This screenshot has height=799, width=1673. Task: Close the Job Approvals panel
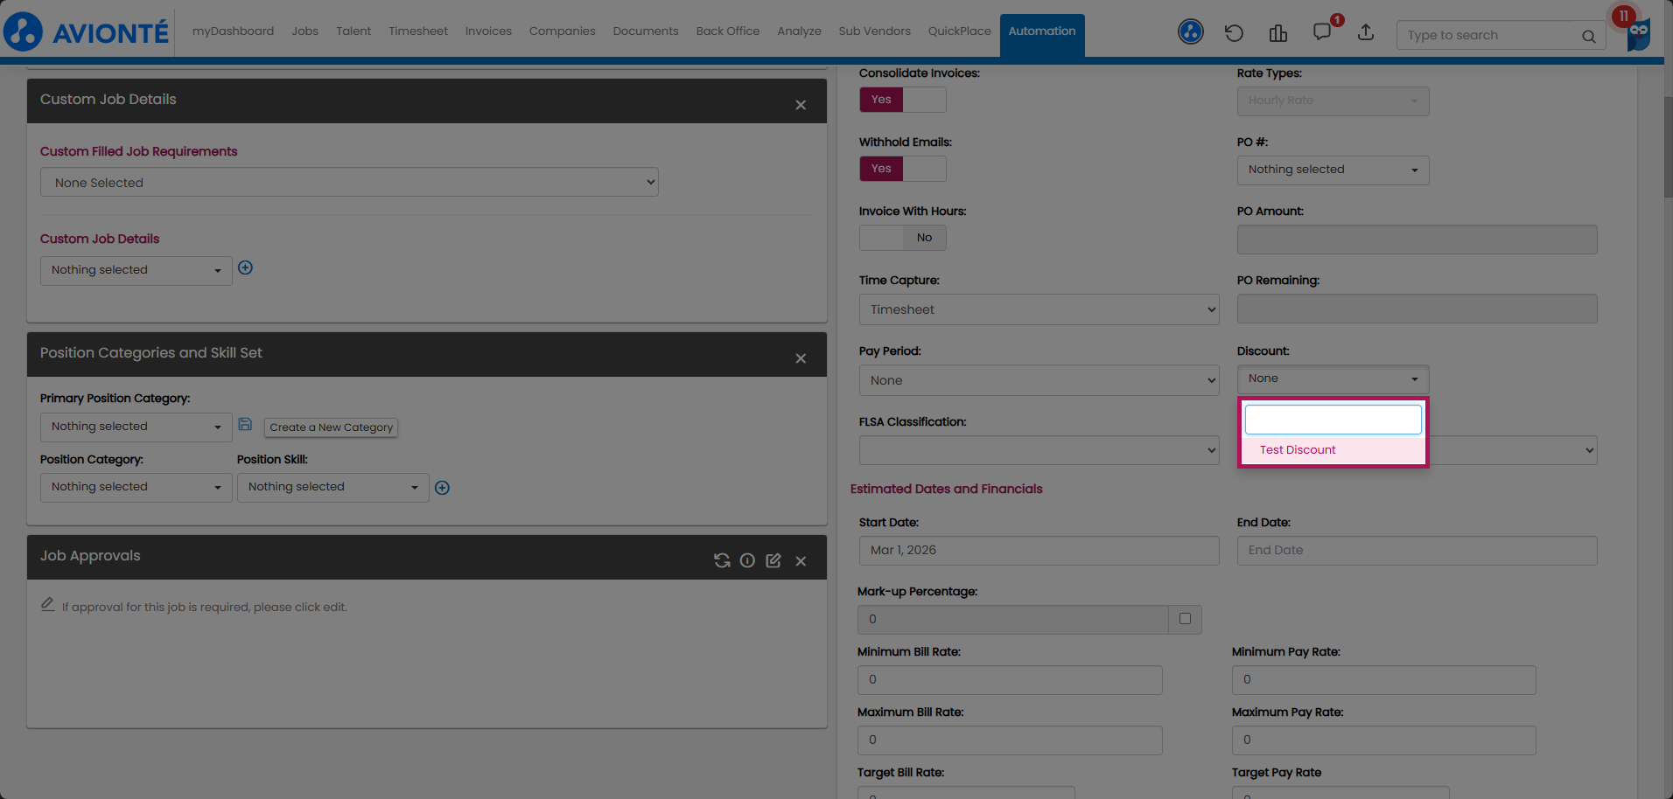click(801, 561)
